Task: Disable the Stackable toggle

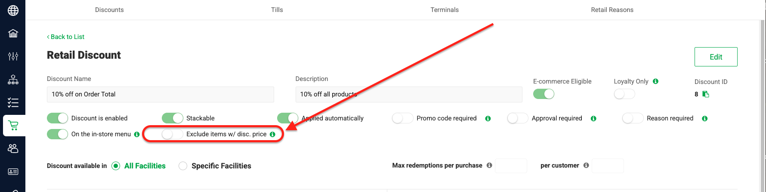Action: click(x=173, y=118)
